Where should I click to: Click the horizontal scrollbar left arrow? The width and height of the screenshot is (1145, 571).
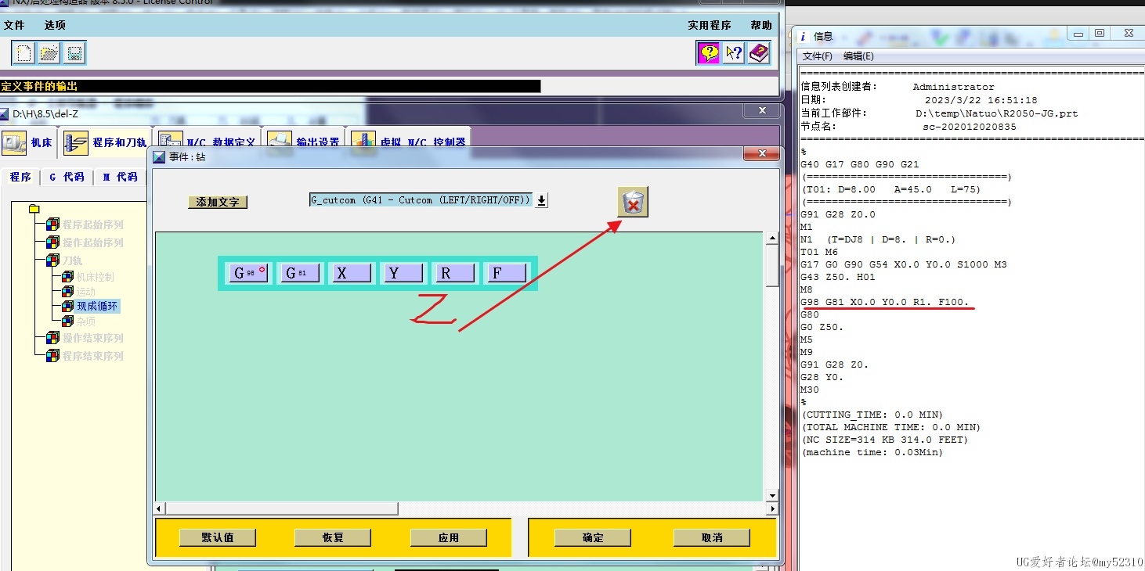pyautogui.click(x=160, y=508)
